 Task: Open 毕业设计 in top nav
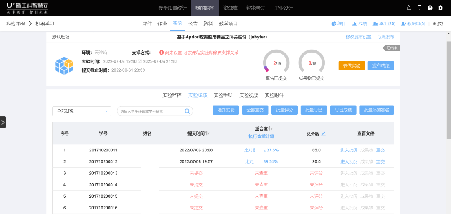[284, 8]
